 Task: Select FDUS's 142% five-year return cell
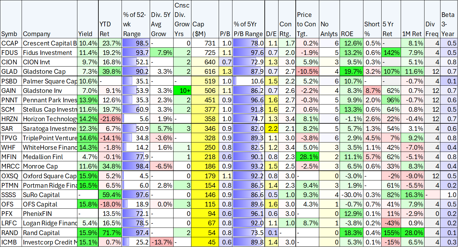click(x=391, y=53)
